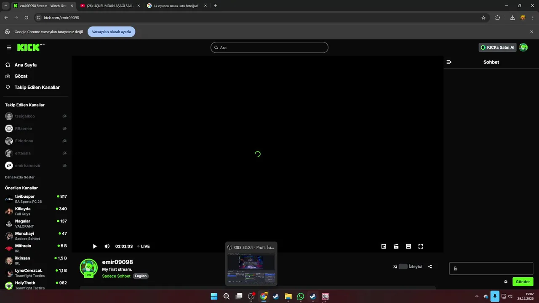Open followed channel ertassla
The width and height of the screenshot is (539, 303).
[x=36, y=153]
